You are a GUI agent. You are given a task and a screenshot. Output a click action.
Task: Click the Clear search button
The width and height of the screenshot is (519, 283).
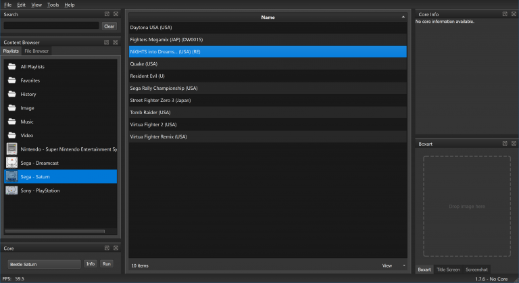109,26
